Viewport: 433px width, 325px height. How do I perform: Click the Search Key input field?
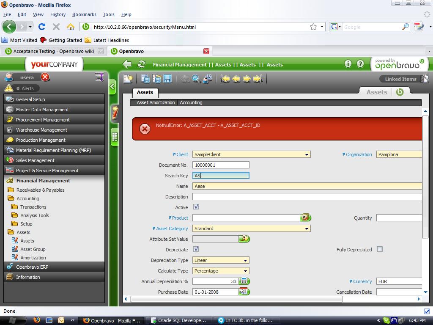221,176
